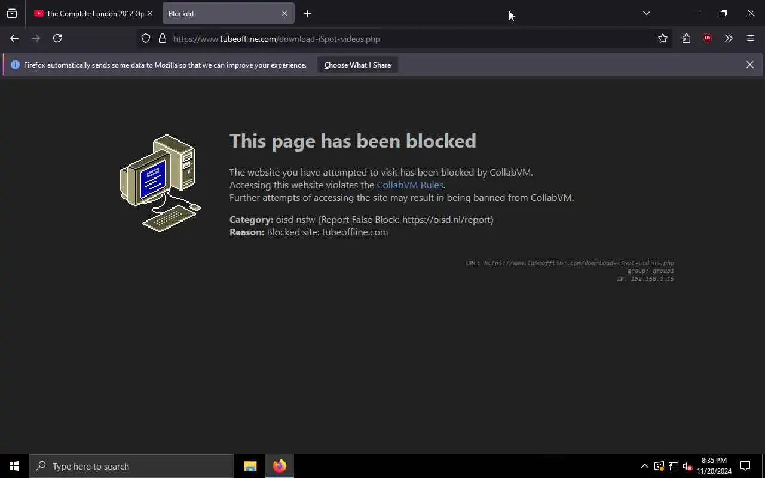
Task: Open Firefox application hamburger menu
Action: tap(751, 39)
